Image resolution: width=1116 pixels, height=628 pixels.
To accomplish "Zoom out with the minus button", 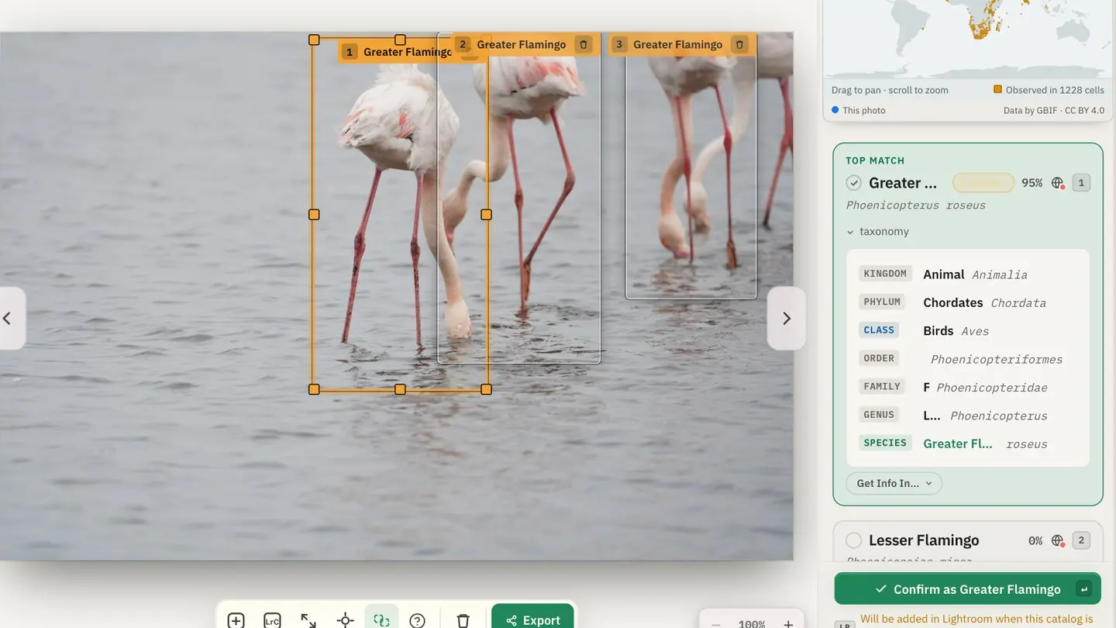I will (x=716, y=624).
